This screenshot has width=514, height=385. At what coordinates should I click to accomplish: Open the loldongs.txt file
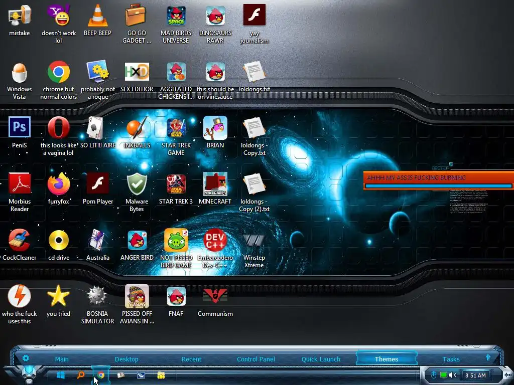click(x=254, y=72)
